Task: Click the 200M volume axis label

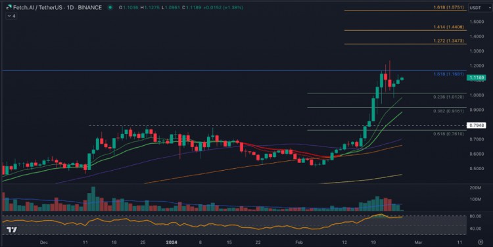Action: (x=475, y=188)
